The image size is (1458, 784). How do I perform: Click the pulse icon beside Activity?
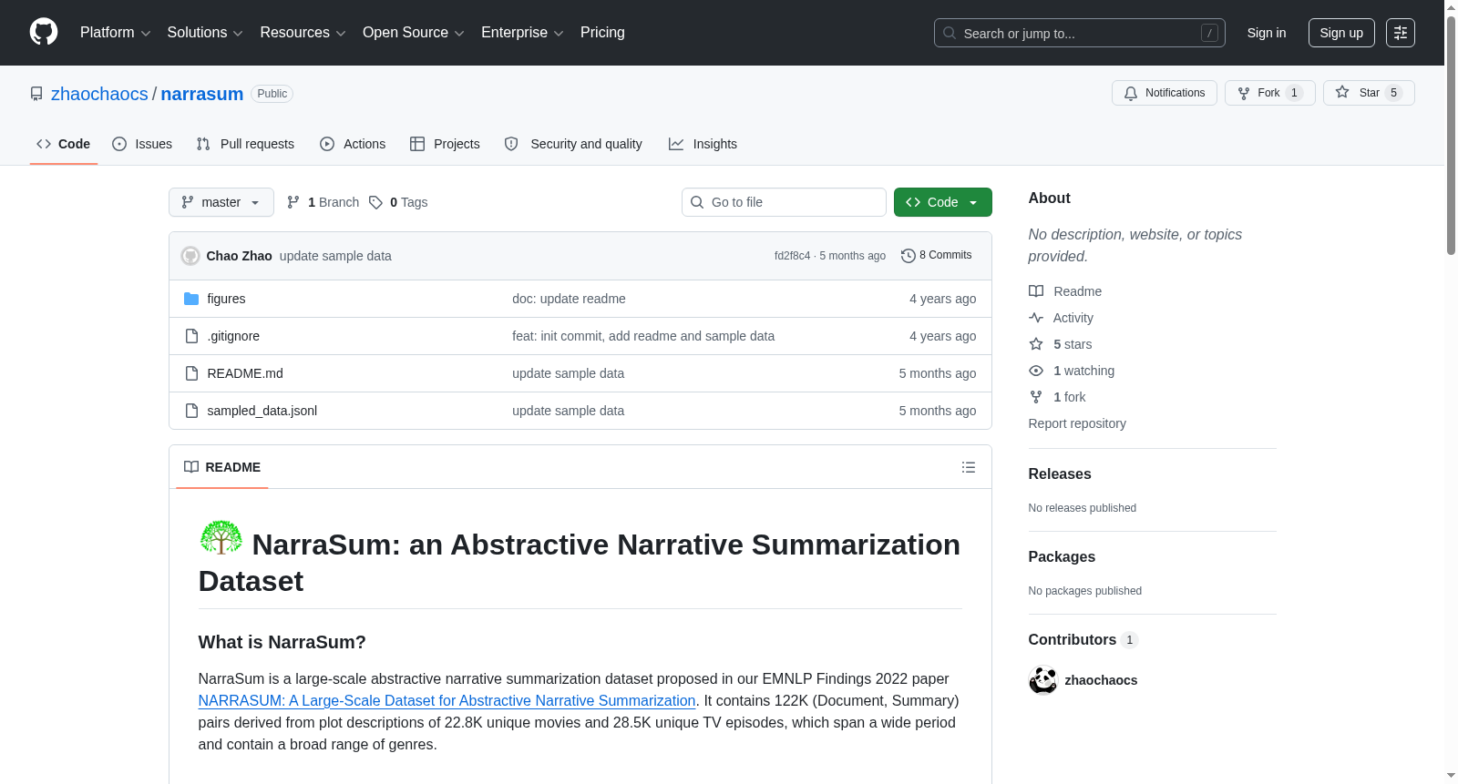(x=1036, y=318)
